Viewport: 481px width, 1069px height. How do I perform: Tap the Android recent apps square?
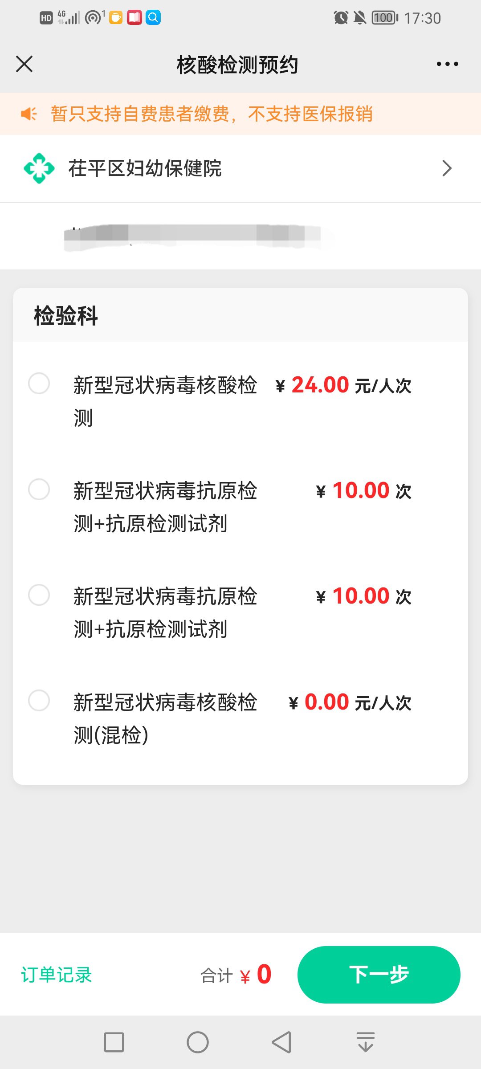(x=114, y=1042)
